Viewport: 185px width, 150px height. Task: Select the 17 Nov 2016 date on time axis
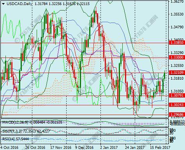[61, 148]
